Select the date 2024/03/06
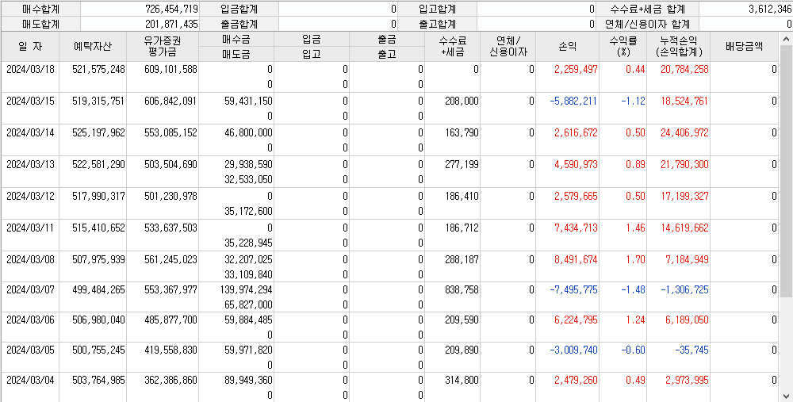 30,320
